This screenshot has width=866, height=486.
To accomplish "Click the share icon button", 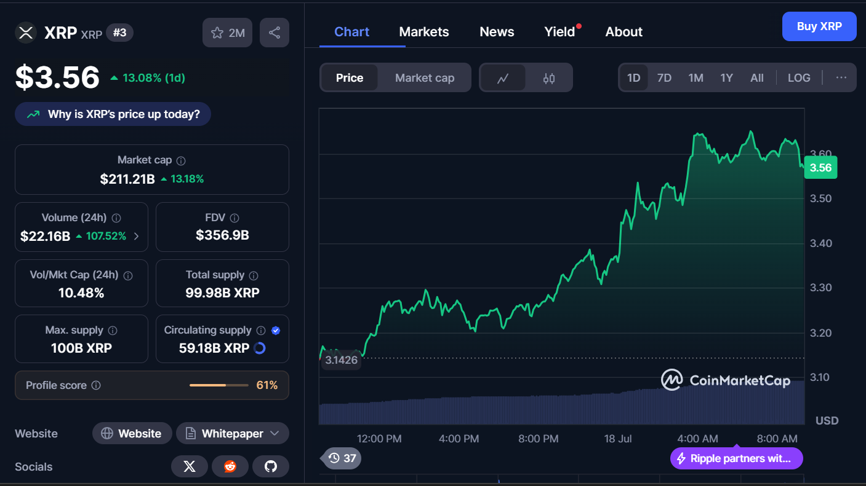I will point(275,33).
